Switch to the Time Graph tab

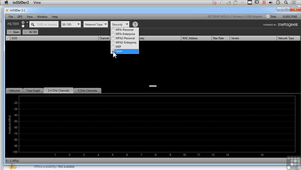33,91
